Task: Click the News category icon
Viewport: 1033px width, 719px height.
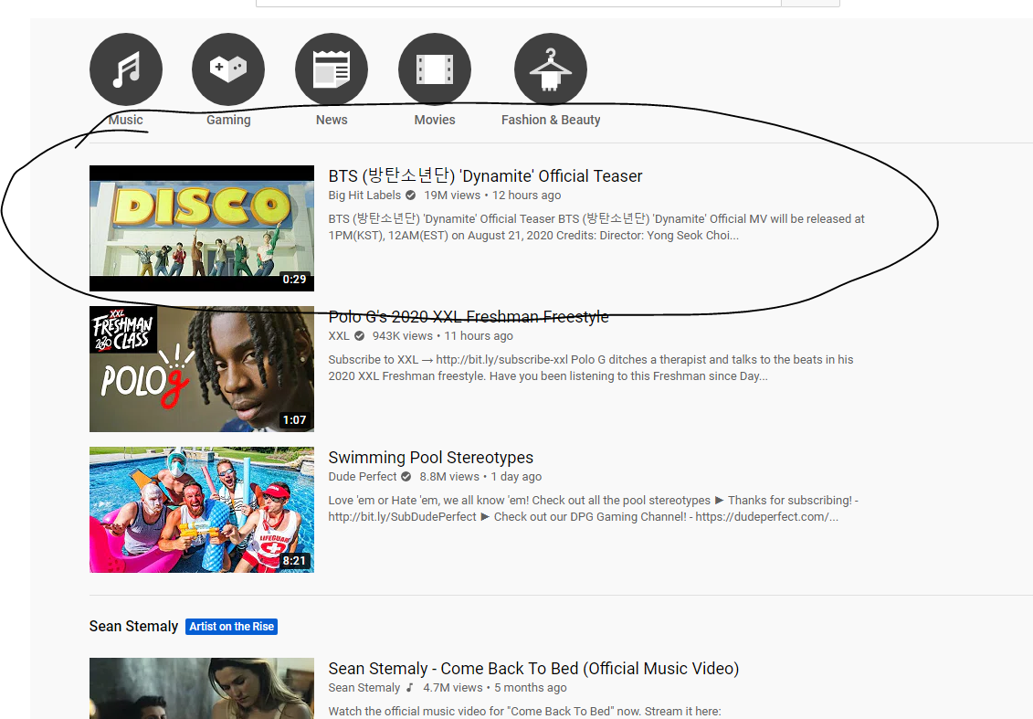Action: click(332, 69)
